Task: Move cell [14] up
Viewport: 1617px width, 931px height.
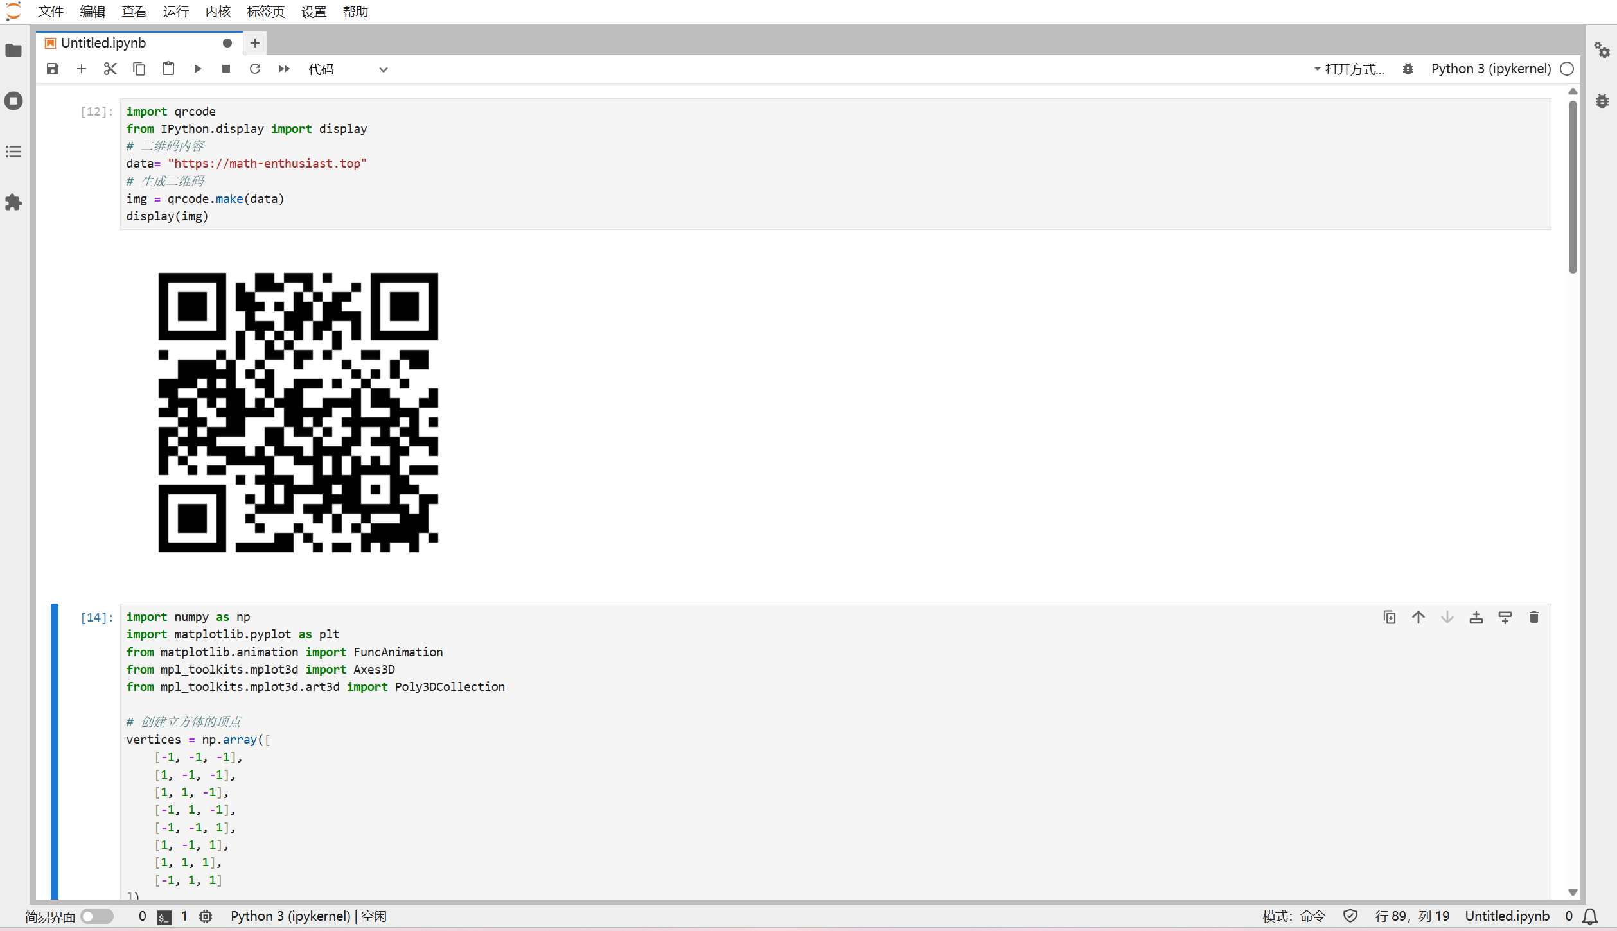Action: click(1418, 617)
